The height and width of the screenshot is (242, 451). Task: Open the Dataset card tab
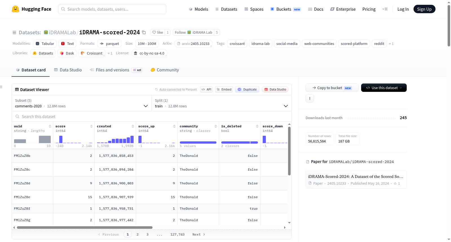[31, 70]
